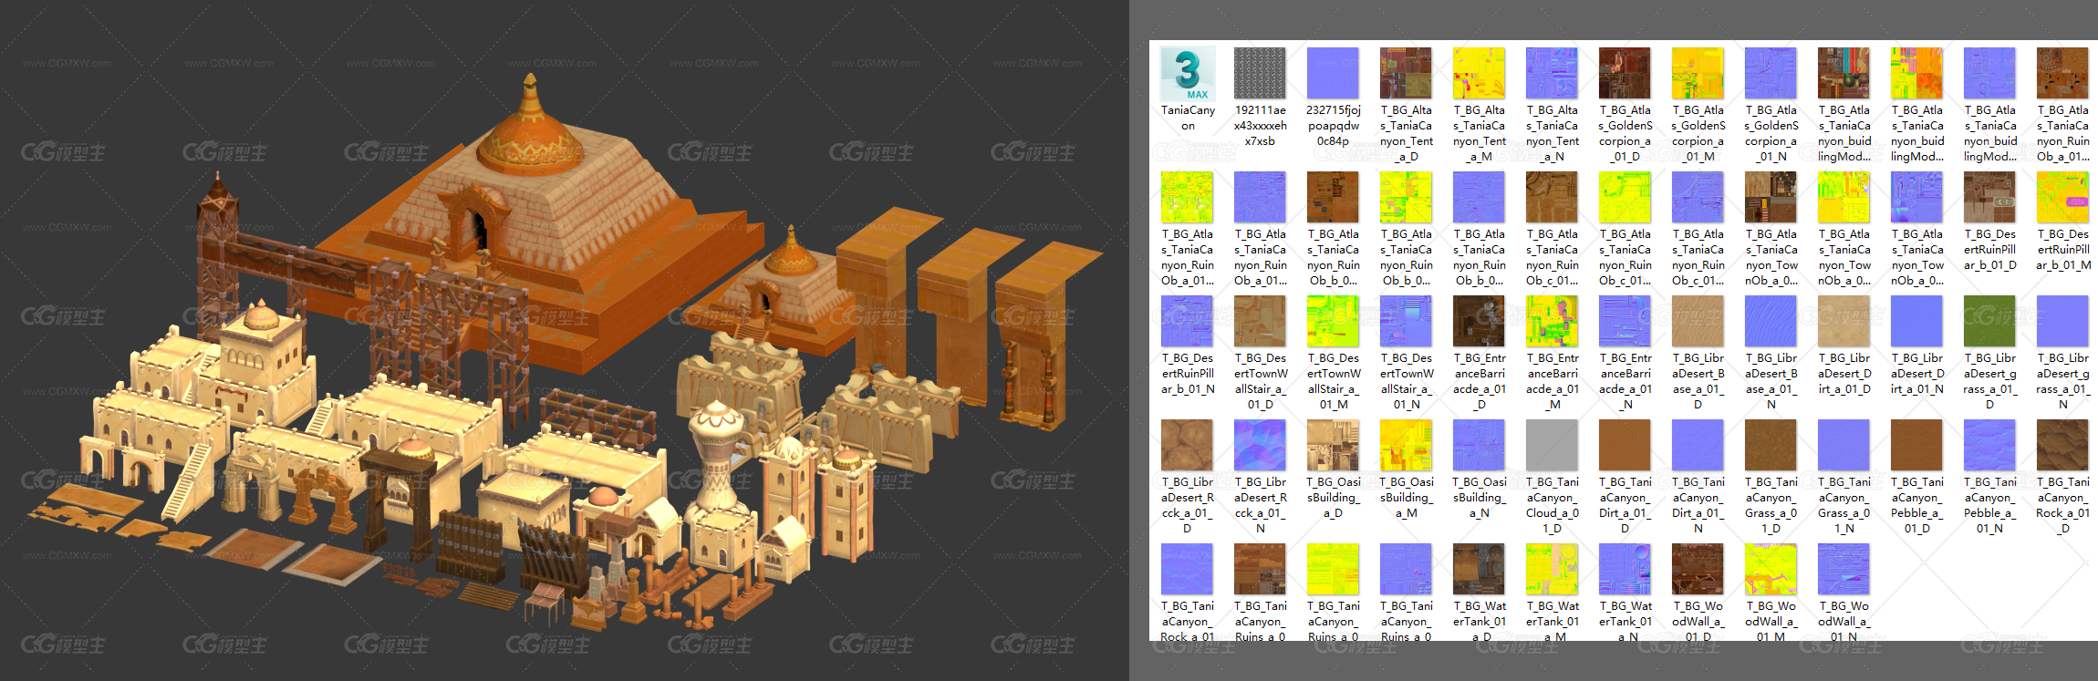The image size is (2098, 681).
Task: Select LibraDesert_Base_a_01_N normal map icon
Action: pyautogui.click(x=1771, y=322)
